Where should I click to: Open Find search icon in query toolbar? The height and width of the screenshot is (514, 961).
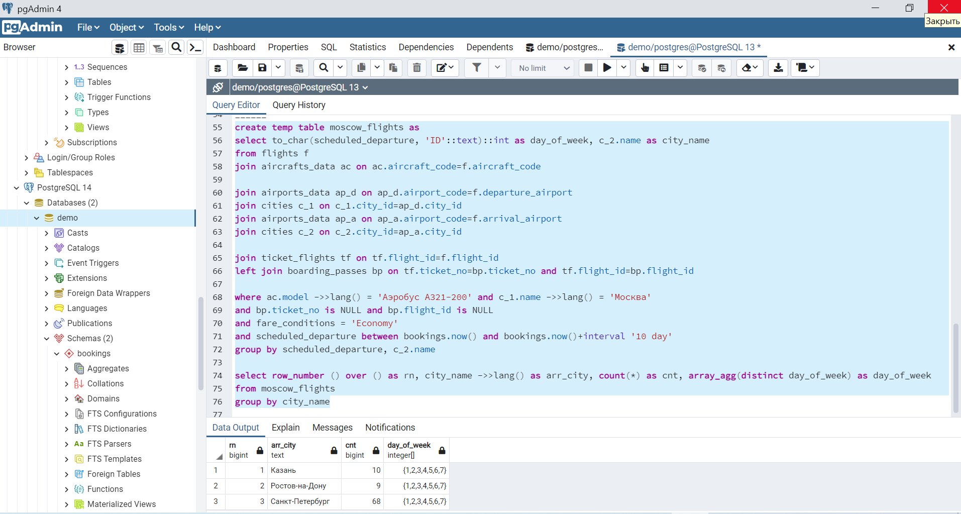point(324,68)
